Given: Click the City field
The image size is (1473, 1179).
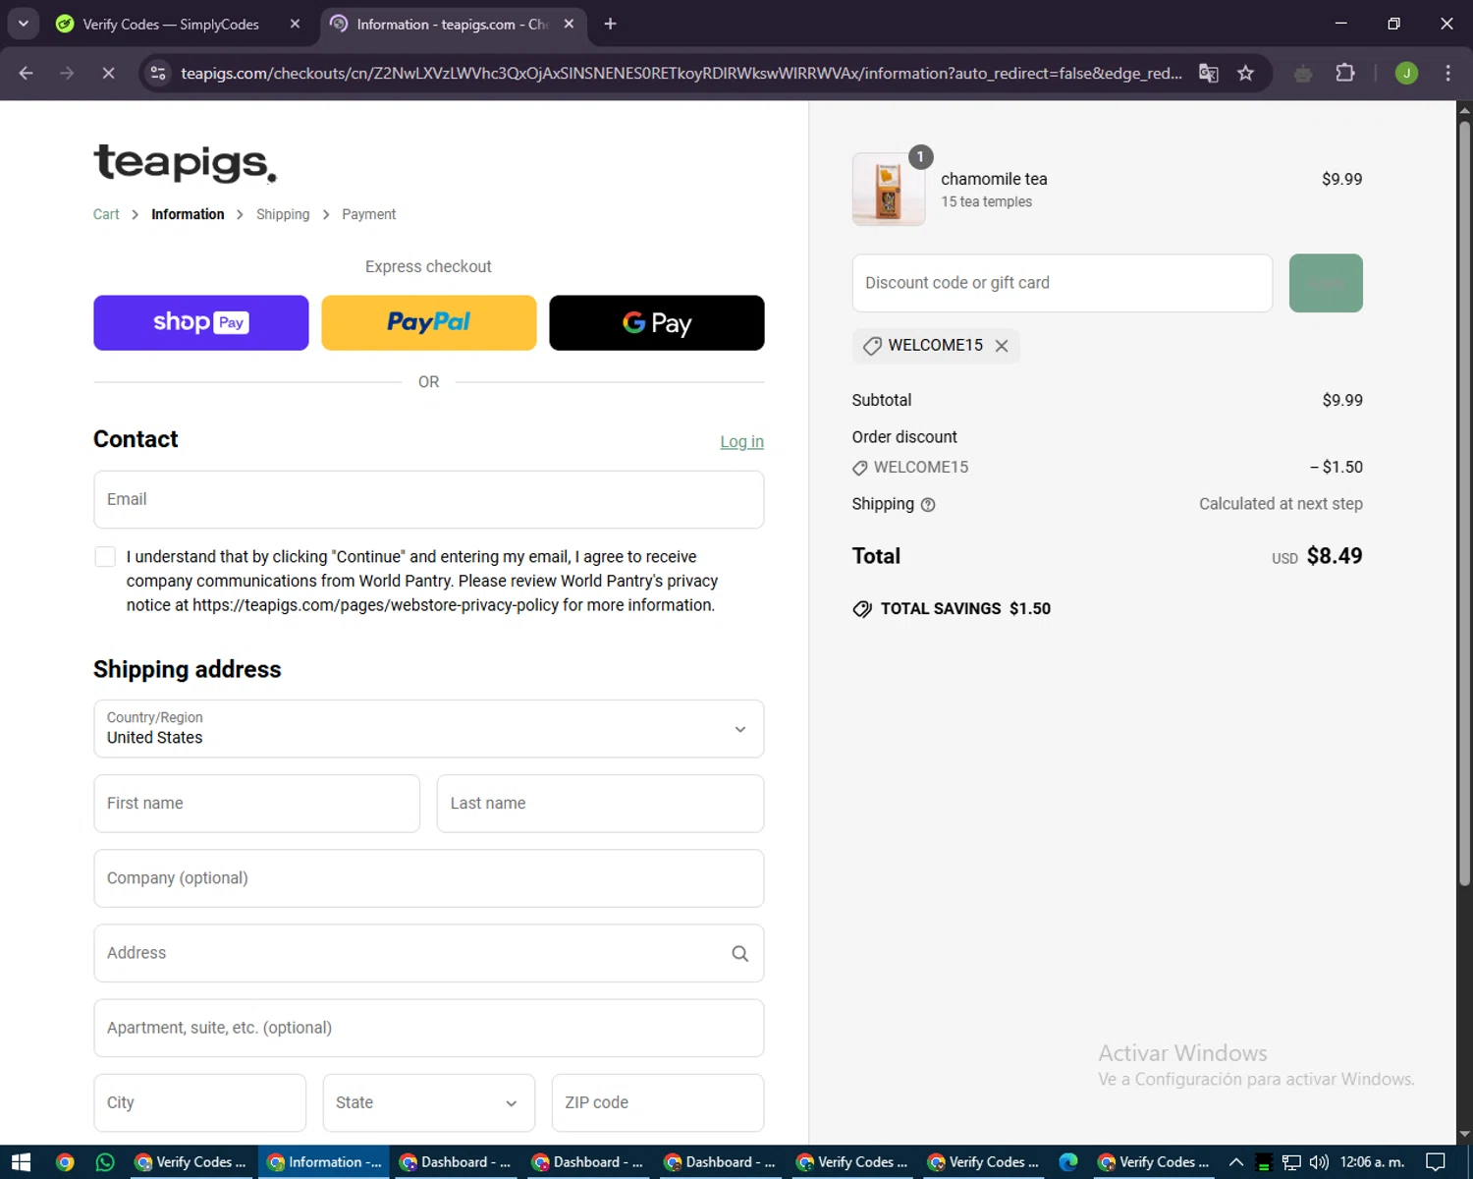Looking at the screenshot, I should 200,1102.
